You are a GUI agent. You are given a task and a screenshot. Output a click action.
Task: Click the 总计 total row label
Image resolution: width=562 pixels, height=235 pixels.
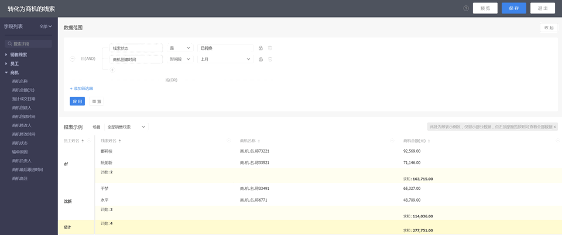click(x=67, y=227)
